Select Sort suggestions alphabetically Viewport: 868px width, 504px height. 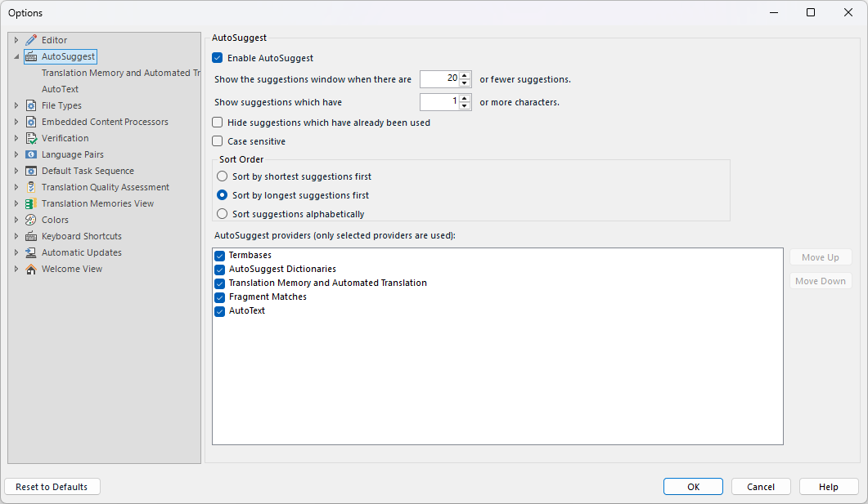pyautogui.click(x=222, y=213)
